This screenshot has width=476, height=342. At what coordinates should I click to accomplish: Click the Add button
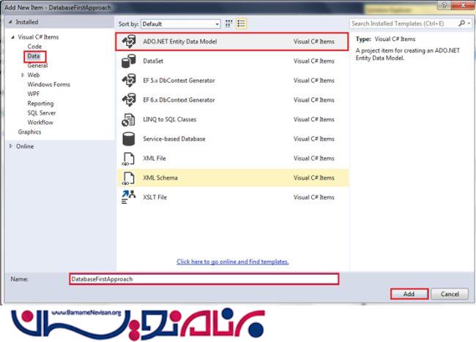[x=409, y=294]
